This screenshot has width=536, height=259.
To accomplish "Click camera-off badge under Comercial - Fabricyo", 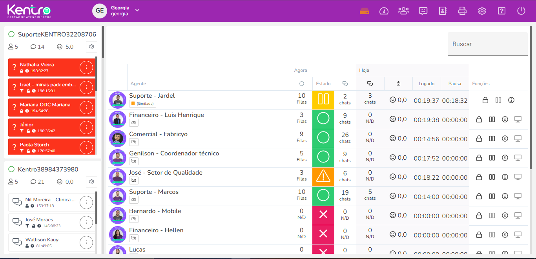I will coord(134,142).
